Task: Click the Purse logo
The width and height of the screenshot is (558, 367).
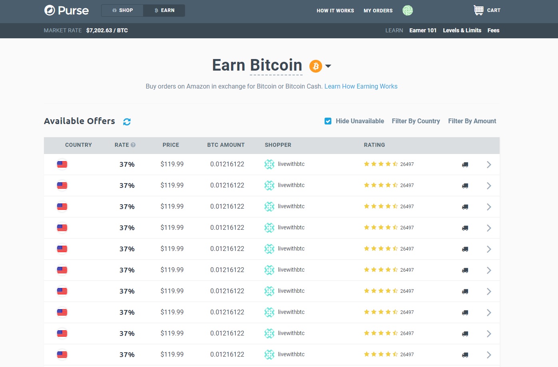Action: tap(66, 10)
